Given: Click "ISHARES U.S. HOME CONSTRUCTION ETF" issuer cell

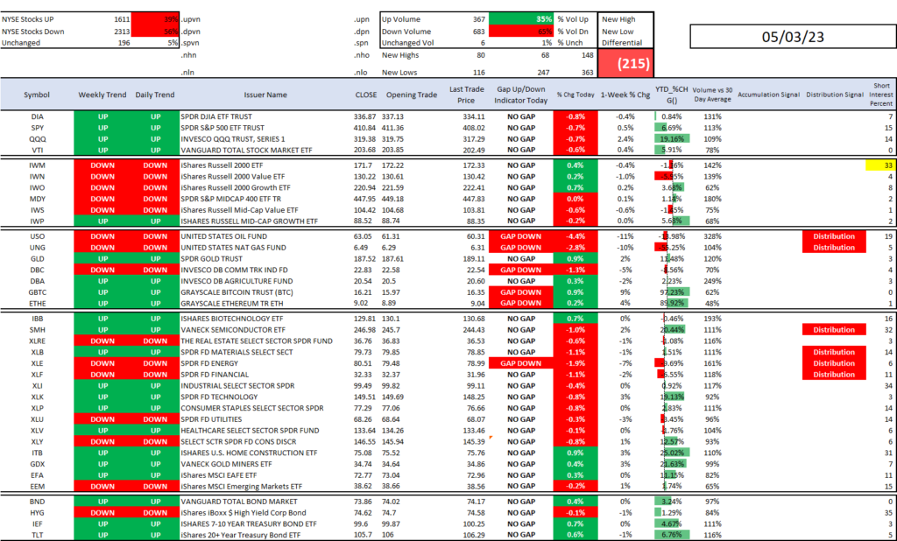Looking at the screenshot, I should [249, 453].
